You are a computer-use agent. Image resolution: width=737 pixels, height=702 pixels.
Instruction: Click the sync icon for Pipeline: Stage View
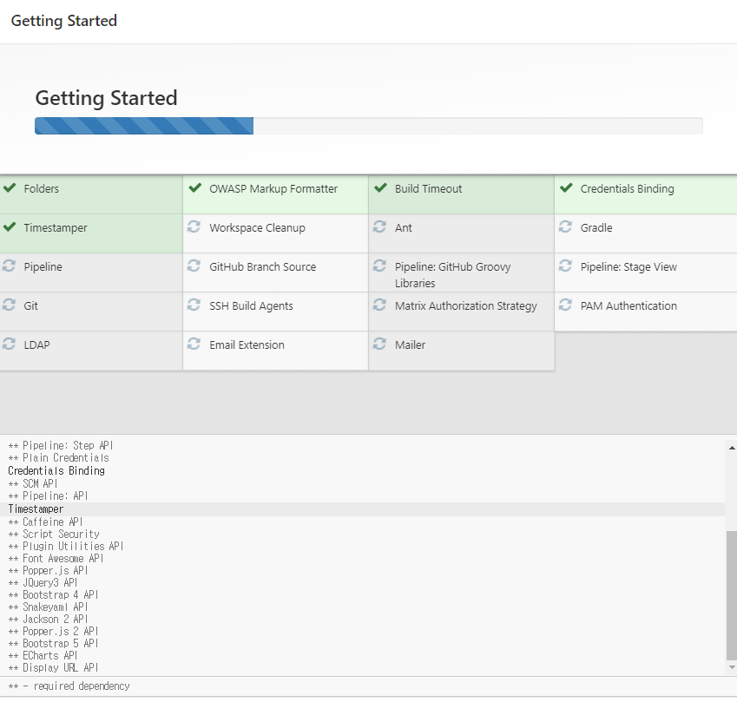(565, 266)
